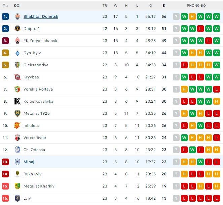The width and height of the screenshot is (223, 205).
Task: Click the Shakhtar Donetsk club logo
Action: point(17,16)
